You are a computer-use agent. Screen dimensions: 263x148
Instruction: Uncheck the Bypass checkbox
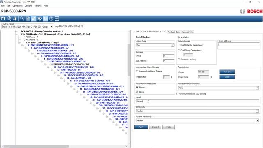point(137,87)
